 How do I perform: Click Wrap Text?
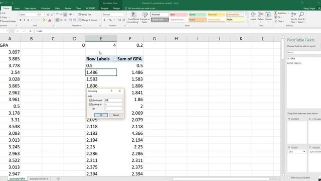85,15
